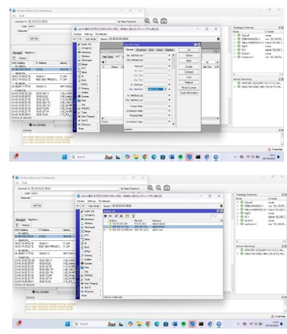The height and width of the screenshot is (334, 287).
Task: Click the red minus Remove icon in Address List
Action: click(111, 216)
